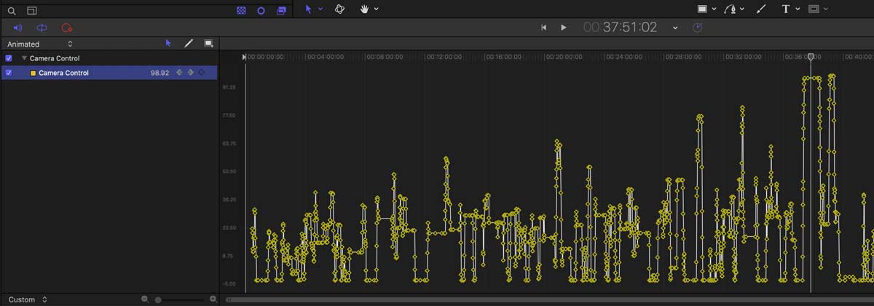Collapse the Camera Control group triangle
The height and width of the screenshot is (306, 874).
click(x=24, y=58)
